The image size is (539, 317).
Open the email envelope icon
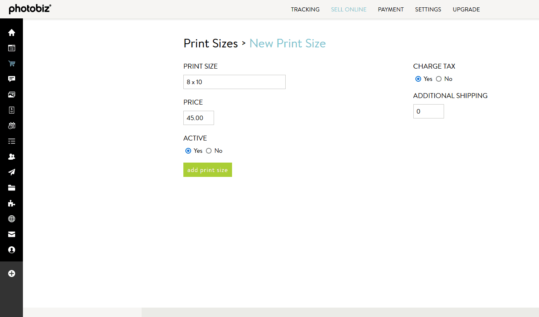(x=11, y=234)
